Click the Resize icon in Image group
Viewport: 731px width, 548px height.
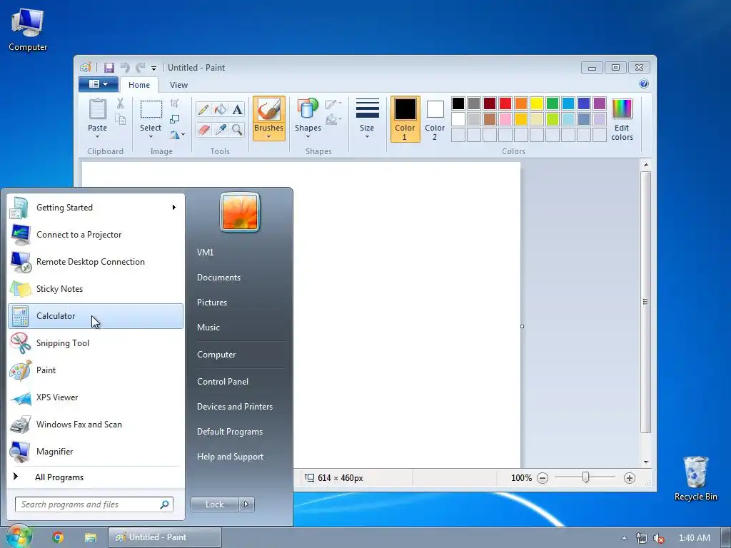[x=174, y=119]
